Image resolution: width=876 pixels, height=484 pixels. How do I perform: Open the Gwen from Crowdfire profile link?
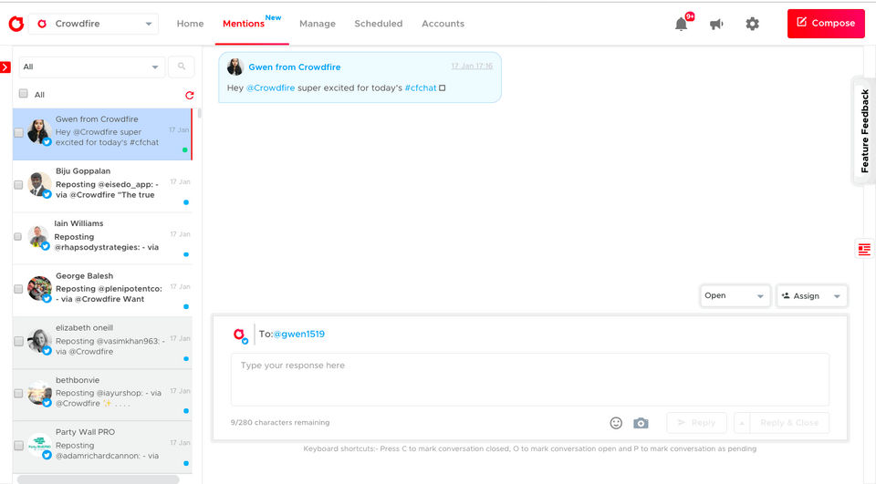295,67
